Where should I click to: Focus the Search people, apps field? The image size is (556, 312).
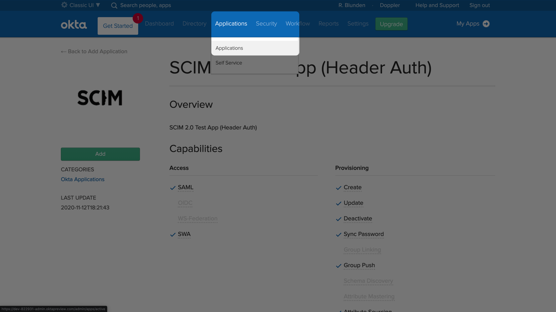(146, 5)
